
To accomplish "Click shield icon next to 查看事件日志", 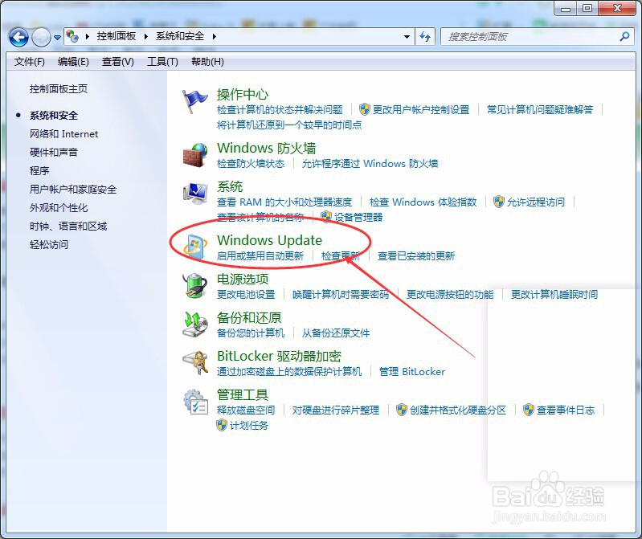I will click(x=529, y=410).
